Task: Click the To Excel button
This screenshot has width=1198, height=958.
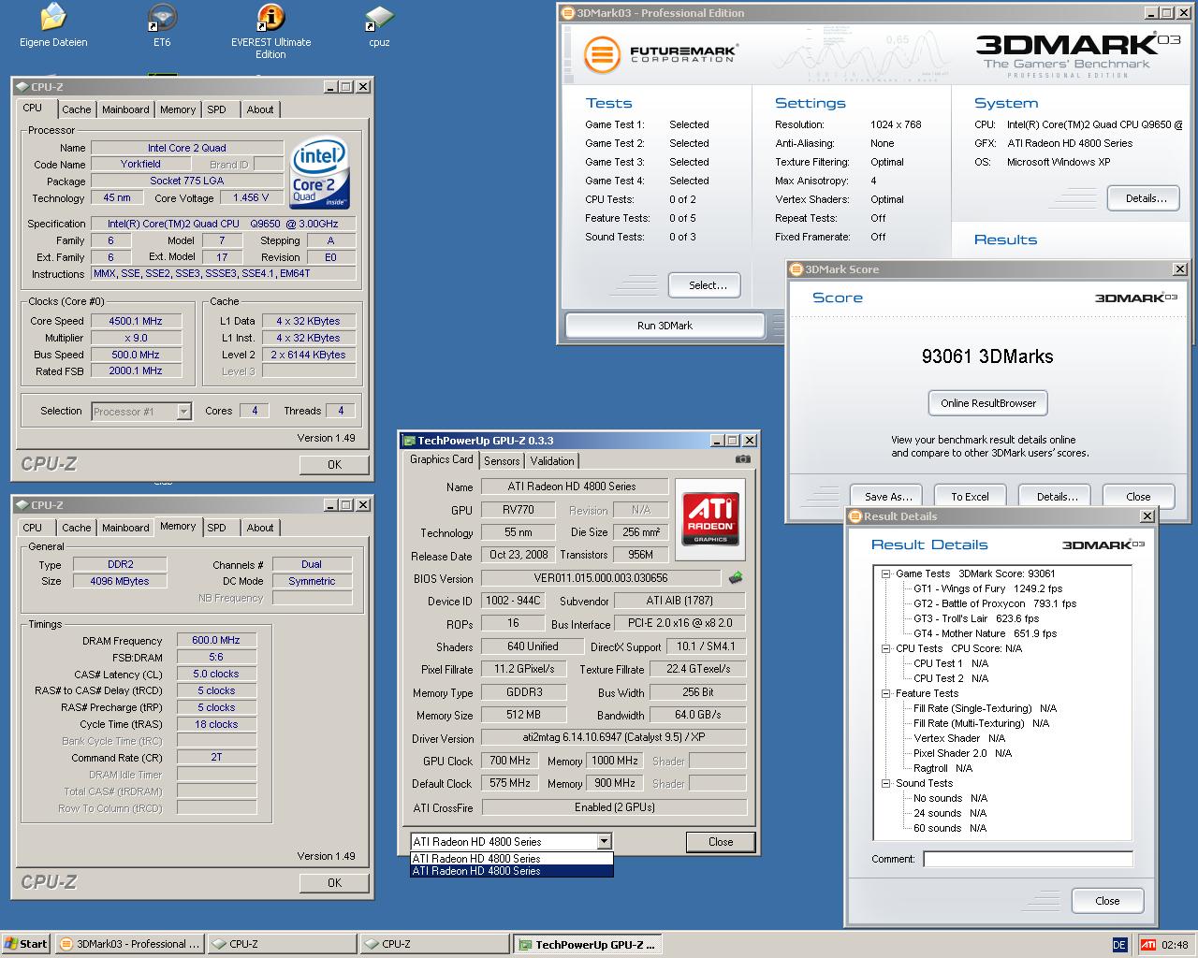Action: (x=970, y=496)
